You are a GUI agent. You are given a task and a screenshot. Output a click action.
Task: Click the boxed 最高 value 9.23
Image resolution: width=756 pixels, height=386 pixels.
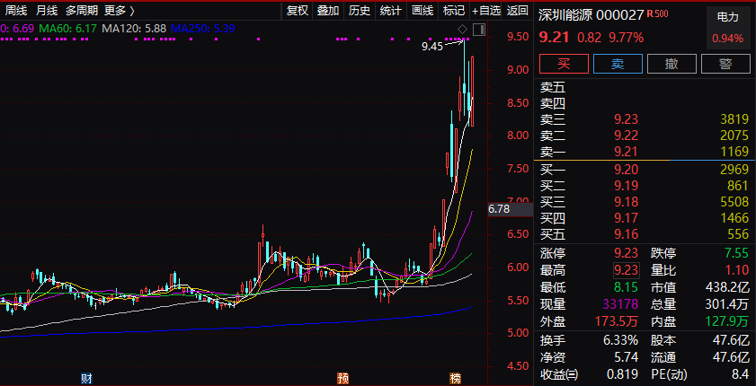(x=626, y=269)
